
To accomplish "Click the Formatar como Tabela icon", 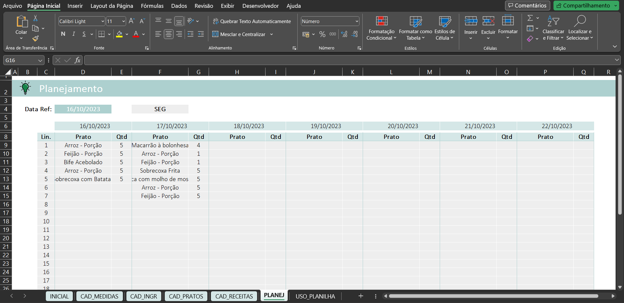I will pyautogui.click(x=415, y=29).
